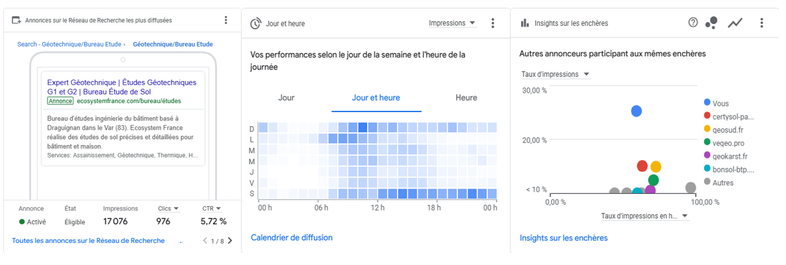Switch to the Jour tab
Viewport: 786px width, 265px height.
[286, 98]
